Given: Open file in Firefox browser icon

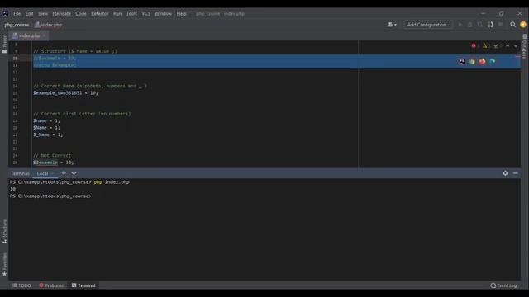Looking at the screenshot, I should click(482, 61).
